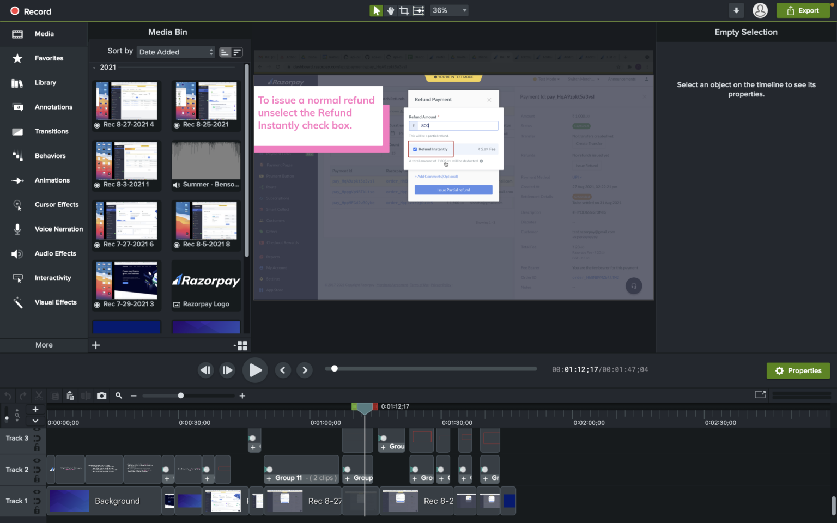This screenshot has height=523, width=837.
Task: Lock Track 2 using the padlock icon
Action: coord(37,478)
